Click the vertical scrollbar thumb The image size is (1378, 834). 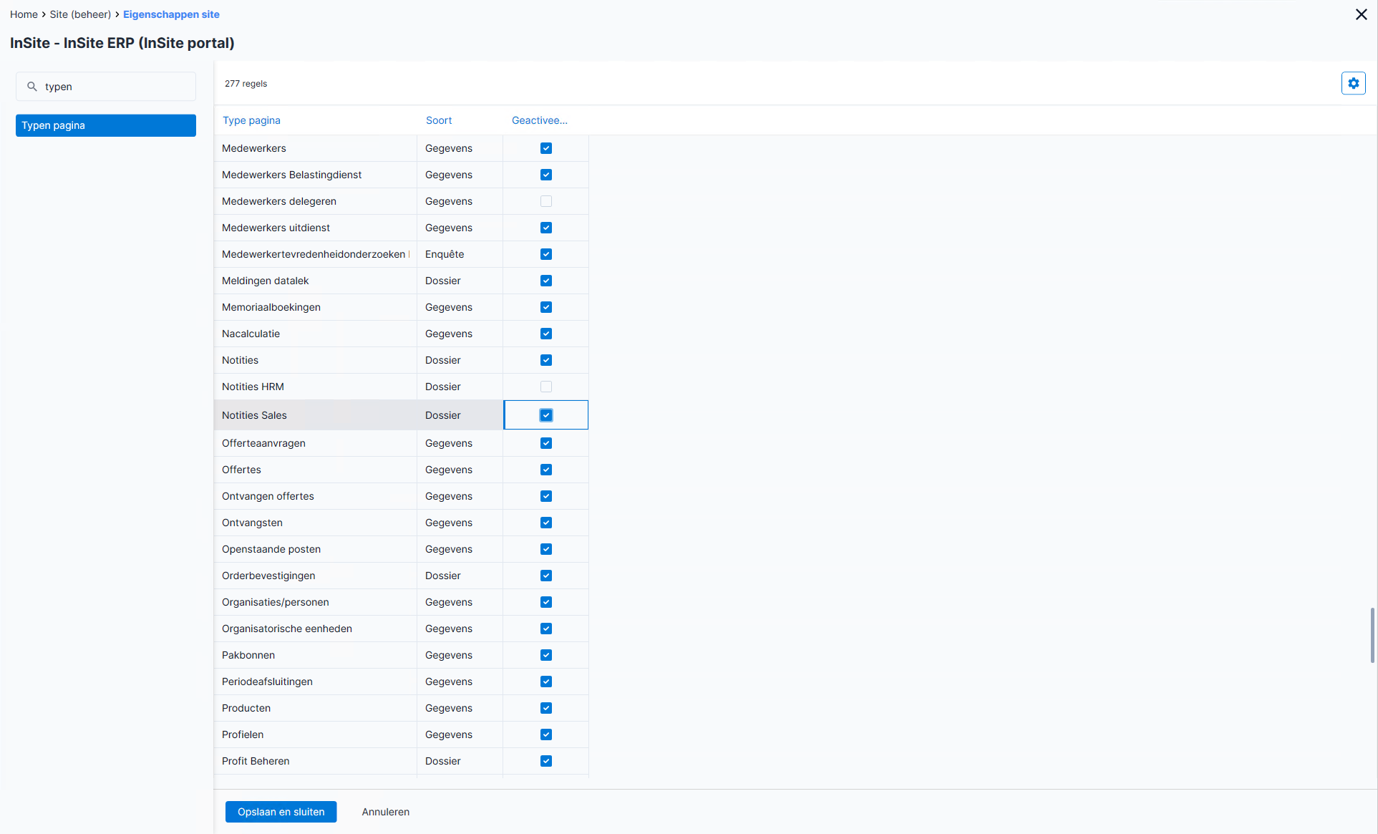[1372, 635]
